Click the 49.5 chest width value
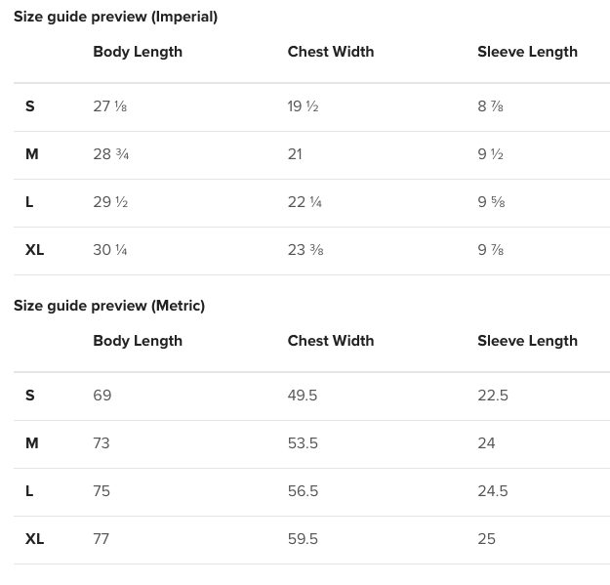Viewport: 610px width, 585px height. point(303,396)
